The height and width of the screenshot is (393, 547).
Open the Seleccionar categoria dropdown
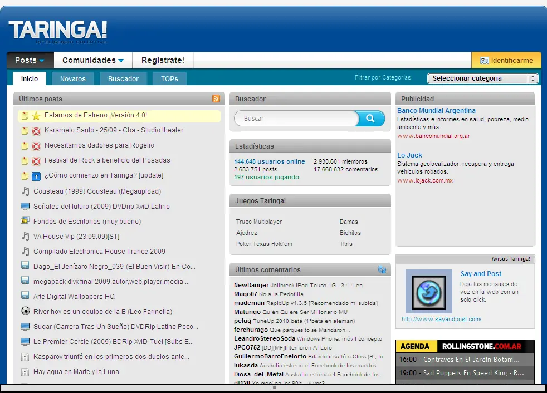click(482, 78)
